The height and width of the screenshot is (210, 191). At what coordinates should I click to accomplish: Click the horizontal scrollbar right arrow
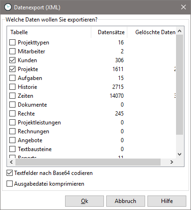172,162
